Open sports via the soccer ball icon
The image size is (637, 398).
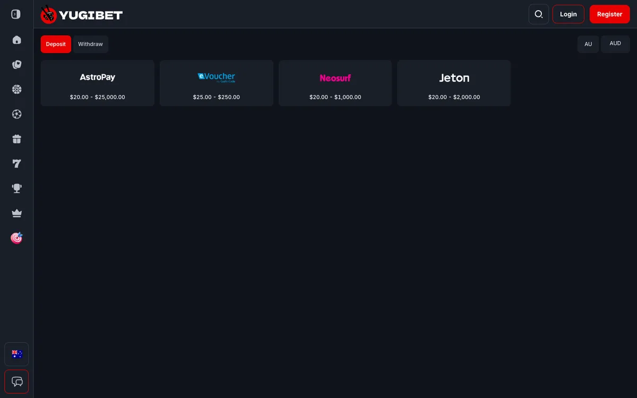[x=16, y=114]
